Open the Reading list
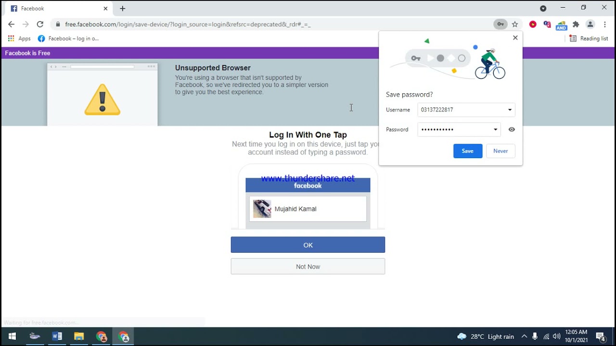Screen dimensions: 616x346 [x=589, y=38]
